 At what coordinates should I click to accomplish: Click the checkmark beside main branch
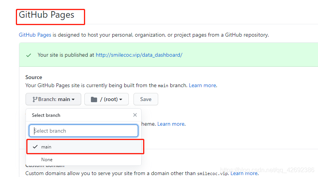(35, 147)
